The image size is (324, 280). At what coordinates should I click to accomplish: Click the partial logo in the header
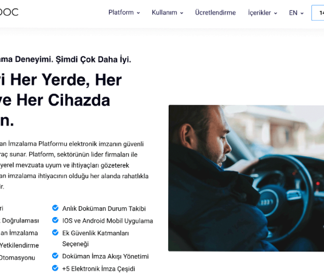pyautogui.click(x=9, y=12)
